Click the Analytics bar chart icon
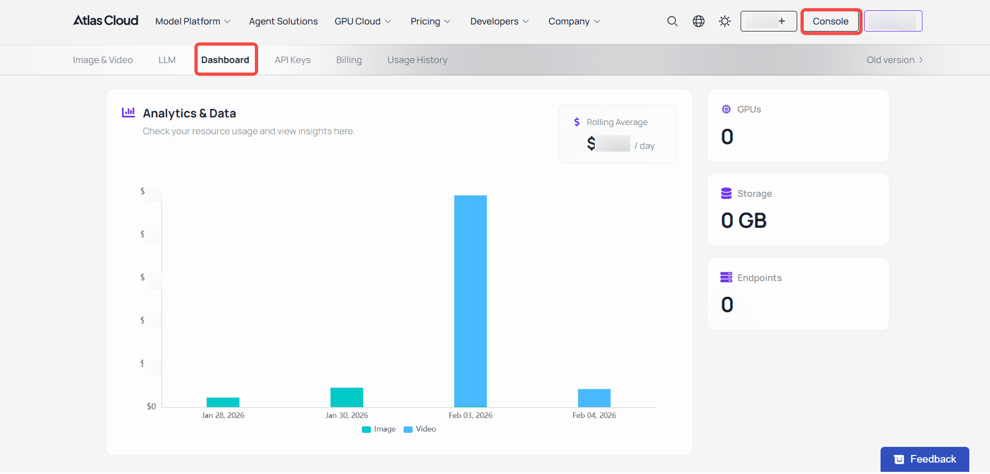This screenshot has width=990, height=474. point(129,113)
